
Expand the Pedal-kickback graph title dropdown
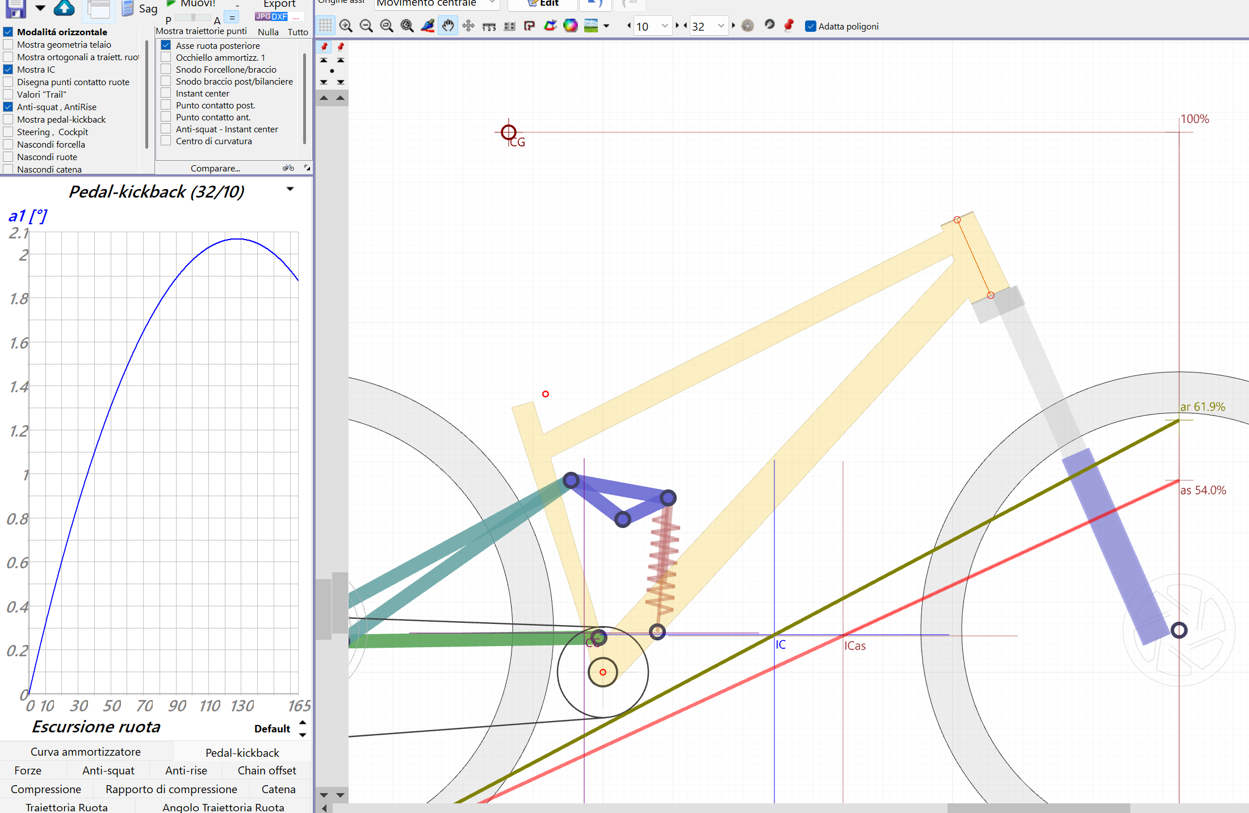click(x=290, y=189)
